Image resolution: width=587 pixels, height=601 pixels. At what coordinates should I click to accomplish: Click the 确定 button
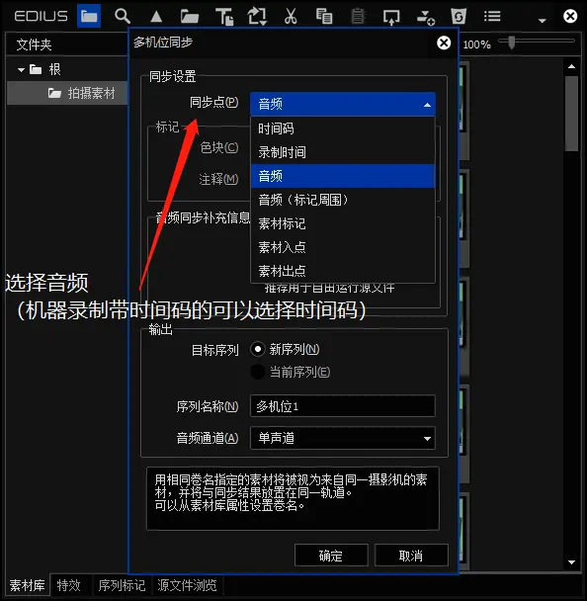click(331, 555)
